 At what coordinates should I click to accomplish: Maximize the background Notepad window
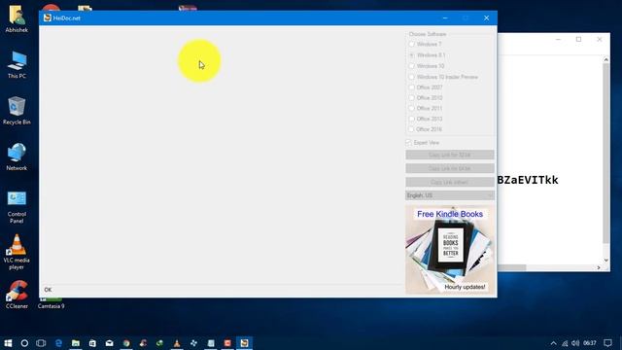579,39
